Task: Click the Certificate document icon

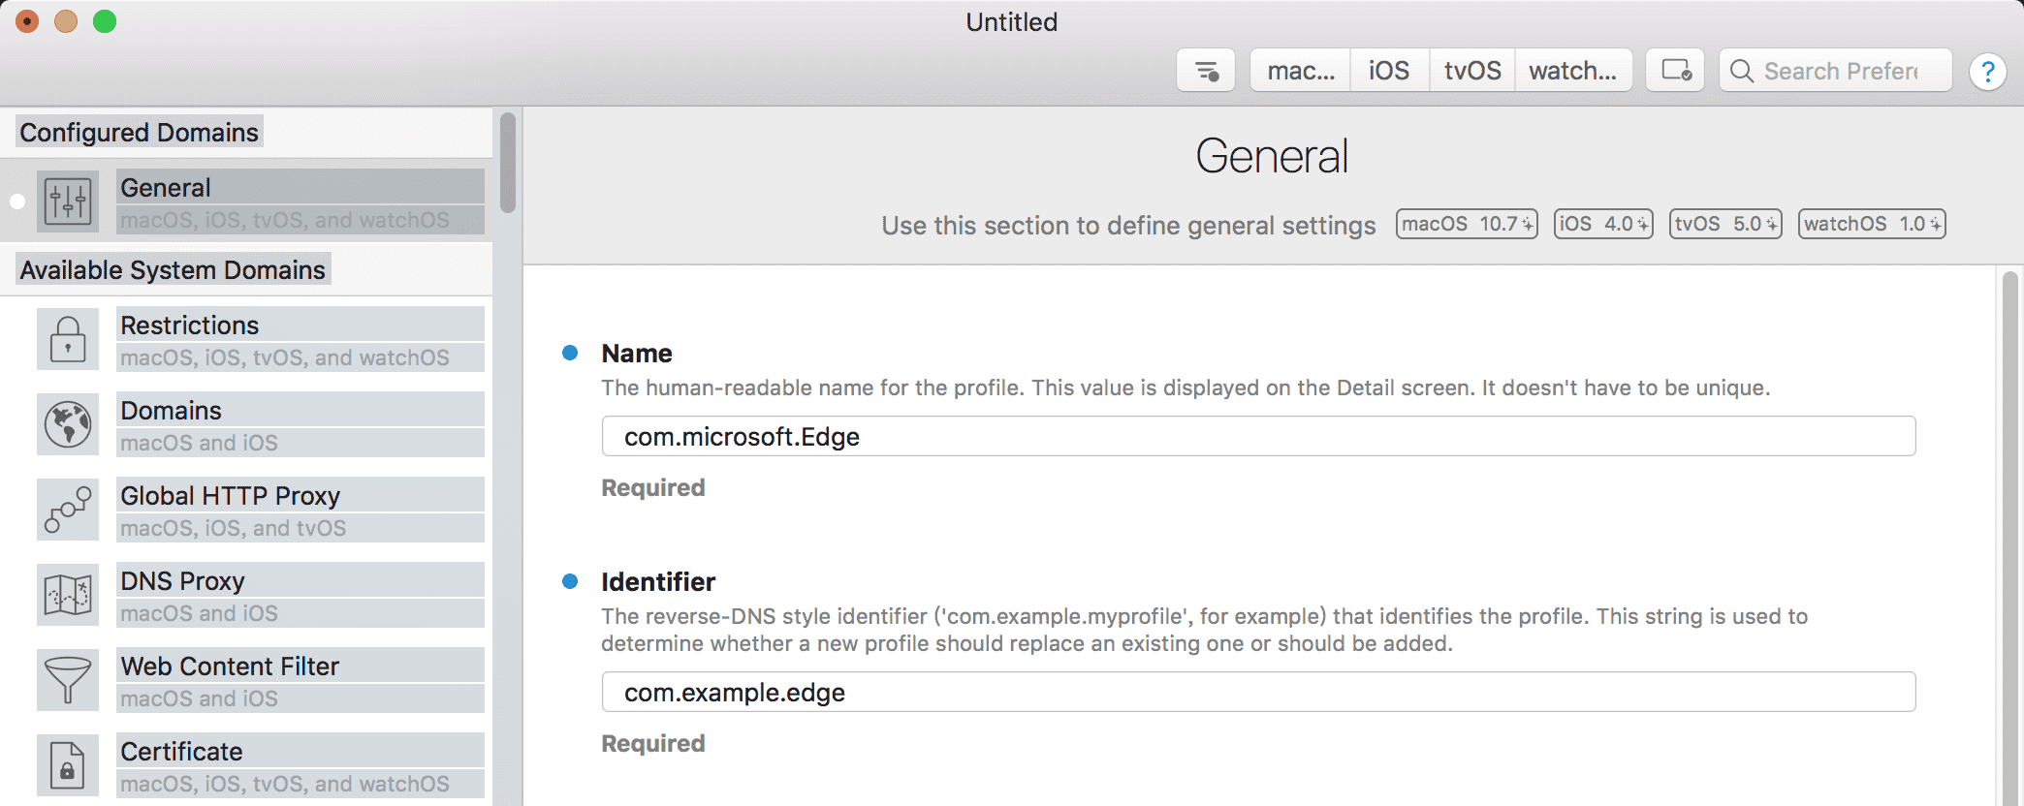Action: pyautogui.click(x=68, y=765)
